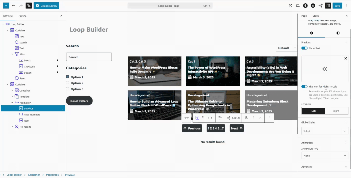Viewport: 351px width, 178px height.
Task: Switch to the Page sidebar tab
Action: [x=304, y=16]
